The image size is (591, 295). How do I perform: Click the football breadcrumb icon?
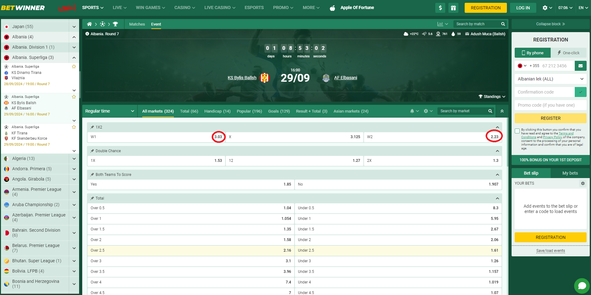point(103,24)
